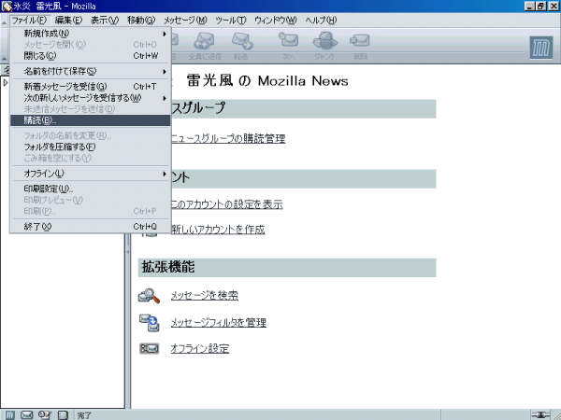Open the メッセージを検索 link
This screenshot has height=420, width=561.
click(204, 295)
